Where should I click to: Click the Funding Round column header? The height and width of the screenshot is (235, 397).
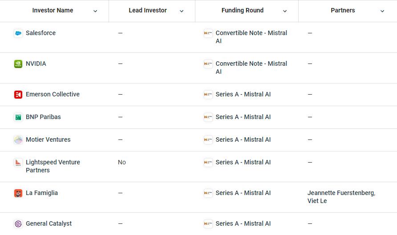pyautogui.click(x=242, y=10)
